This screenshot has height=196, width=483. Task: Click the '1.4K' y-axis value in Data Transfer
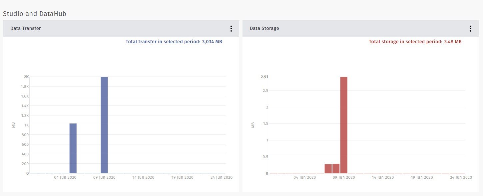(25, 106)
